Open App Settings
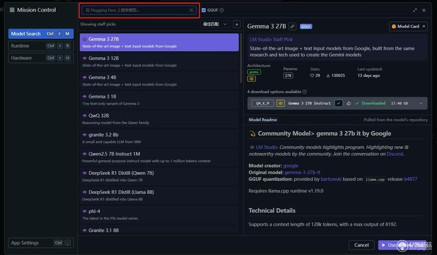The height and width of the screenshot is (255, 437). (x=41, y=243)
